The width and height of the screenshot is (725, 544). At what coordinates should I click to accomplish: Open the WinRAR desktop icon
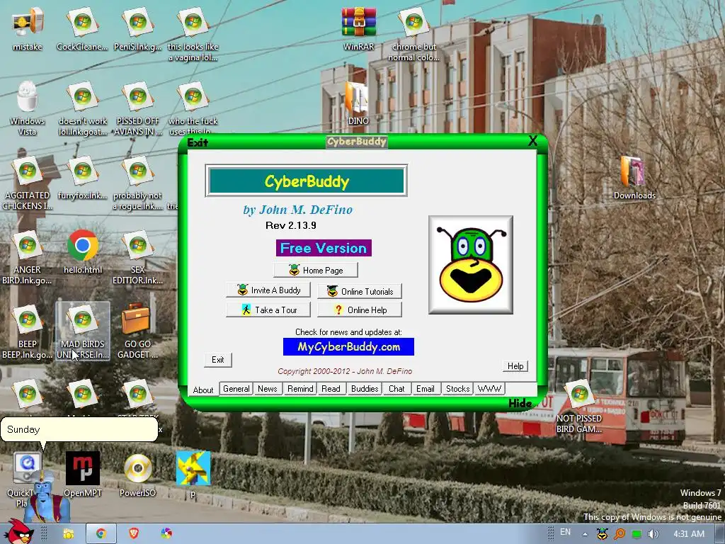pyautogui.click(x=359, y=28)
